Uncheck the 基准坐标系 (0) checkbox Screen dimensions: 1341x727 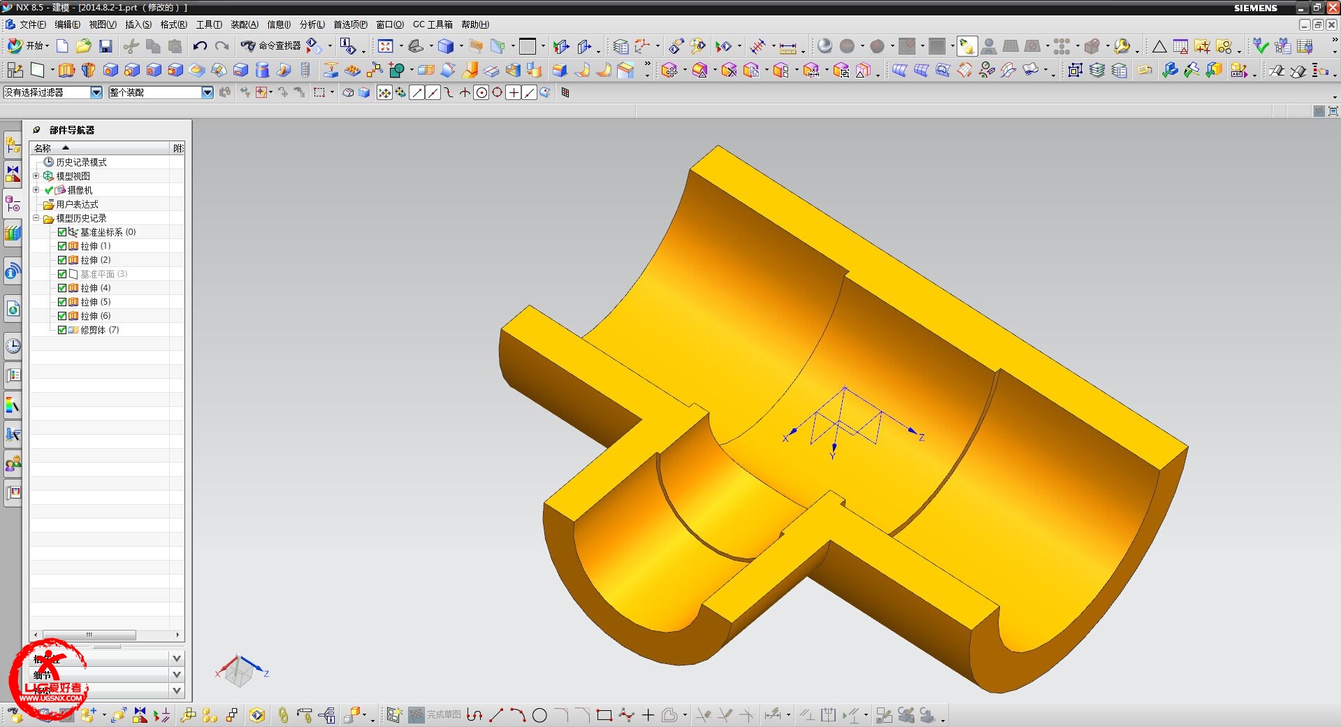pyautogui.click(x=62, y=232)
